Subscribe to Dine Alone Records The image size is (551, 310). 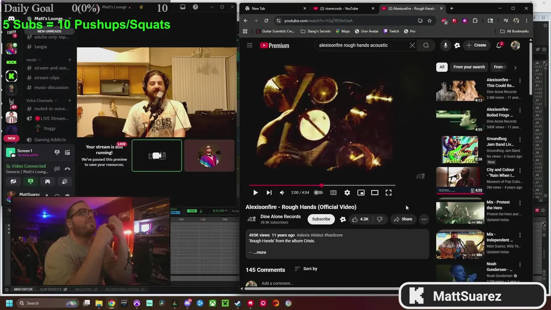coord(321,219)
